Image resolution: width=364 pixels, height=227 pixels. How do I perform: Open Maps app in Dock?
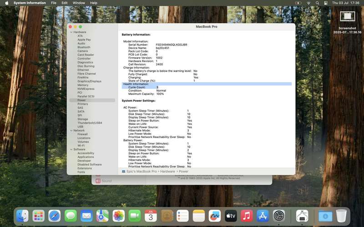[x=103, y=216]
